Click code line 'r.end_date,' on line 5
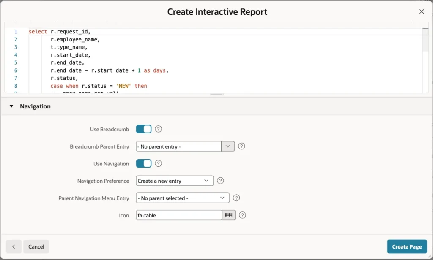433x260 pixels. point(67,62)
